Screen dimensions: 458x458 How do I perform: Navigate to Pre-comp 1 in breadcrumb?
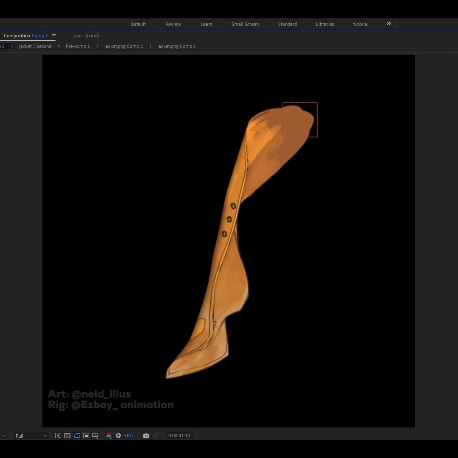pos(78,46)
